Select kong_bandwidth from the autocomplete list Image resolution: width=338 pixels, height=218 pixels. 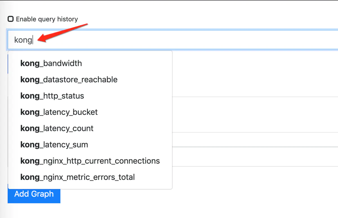90,63
